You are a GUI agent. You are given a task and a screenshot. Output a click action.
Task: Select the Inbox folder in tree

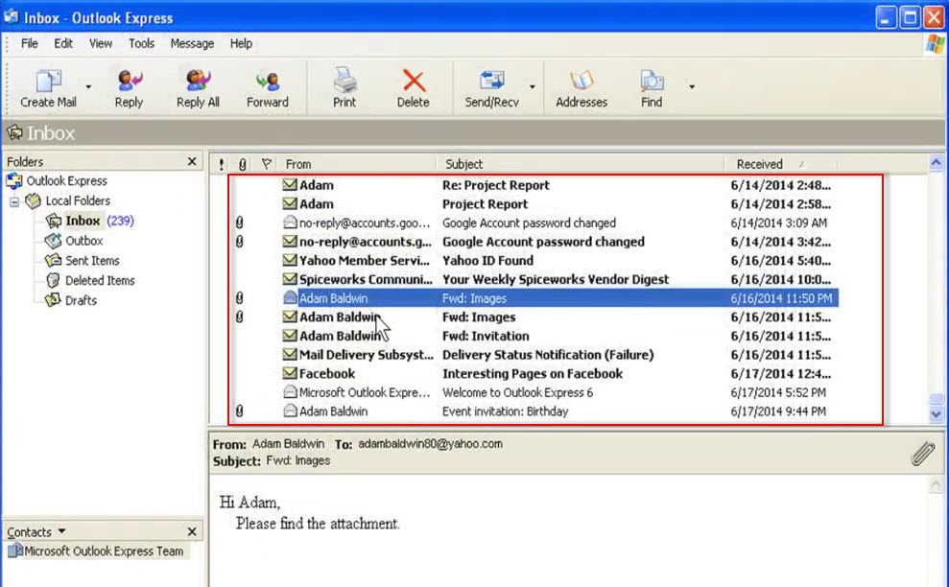point(83,221)
